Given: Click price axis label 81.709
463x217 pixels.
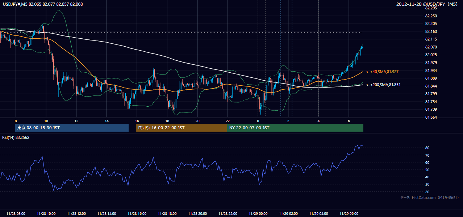Looking at the screenshot, I should [430, 109].
